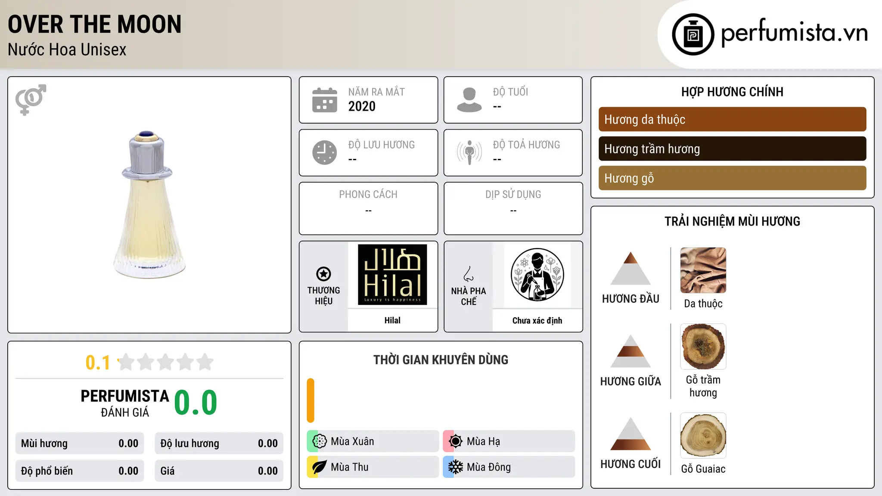Click the Chưa xác định perfumer label
This screenshot has width=882, height=496.
click(x=537, y=320)
